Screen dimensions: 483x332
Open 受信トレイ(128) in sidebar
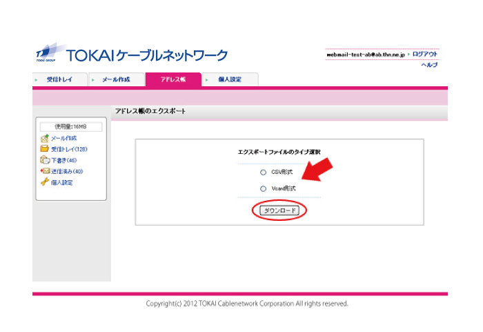(69, 149)
